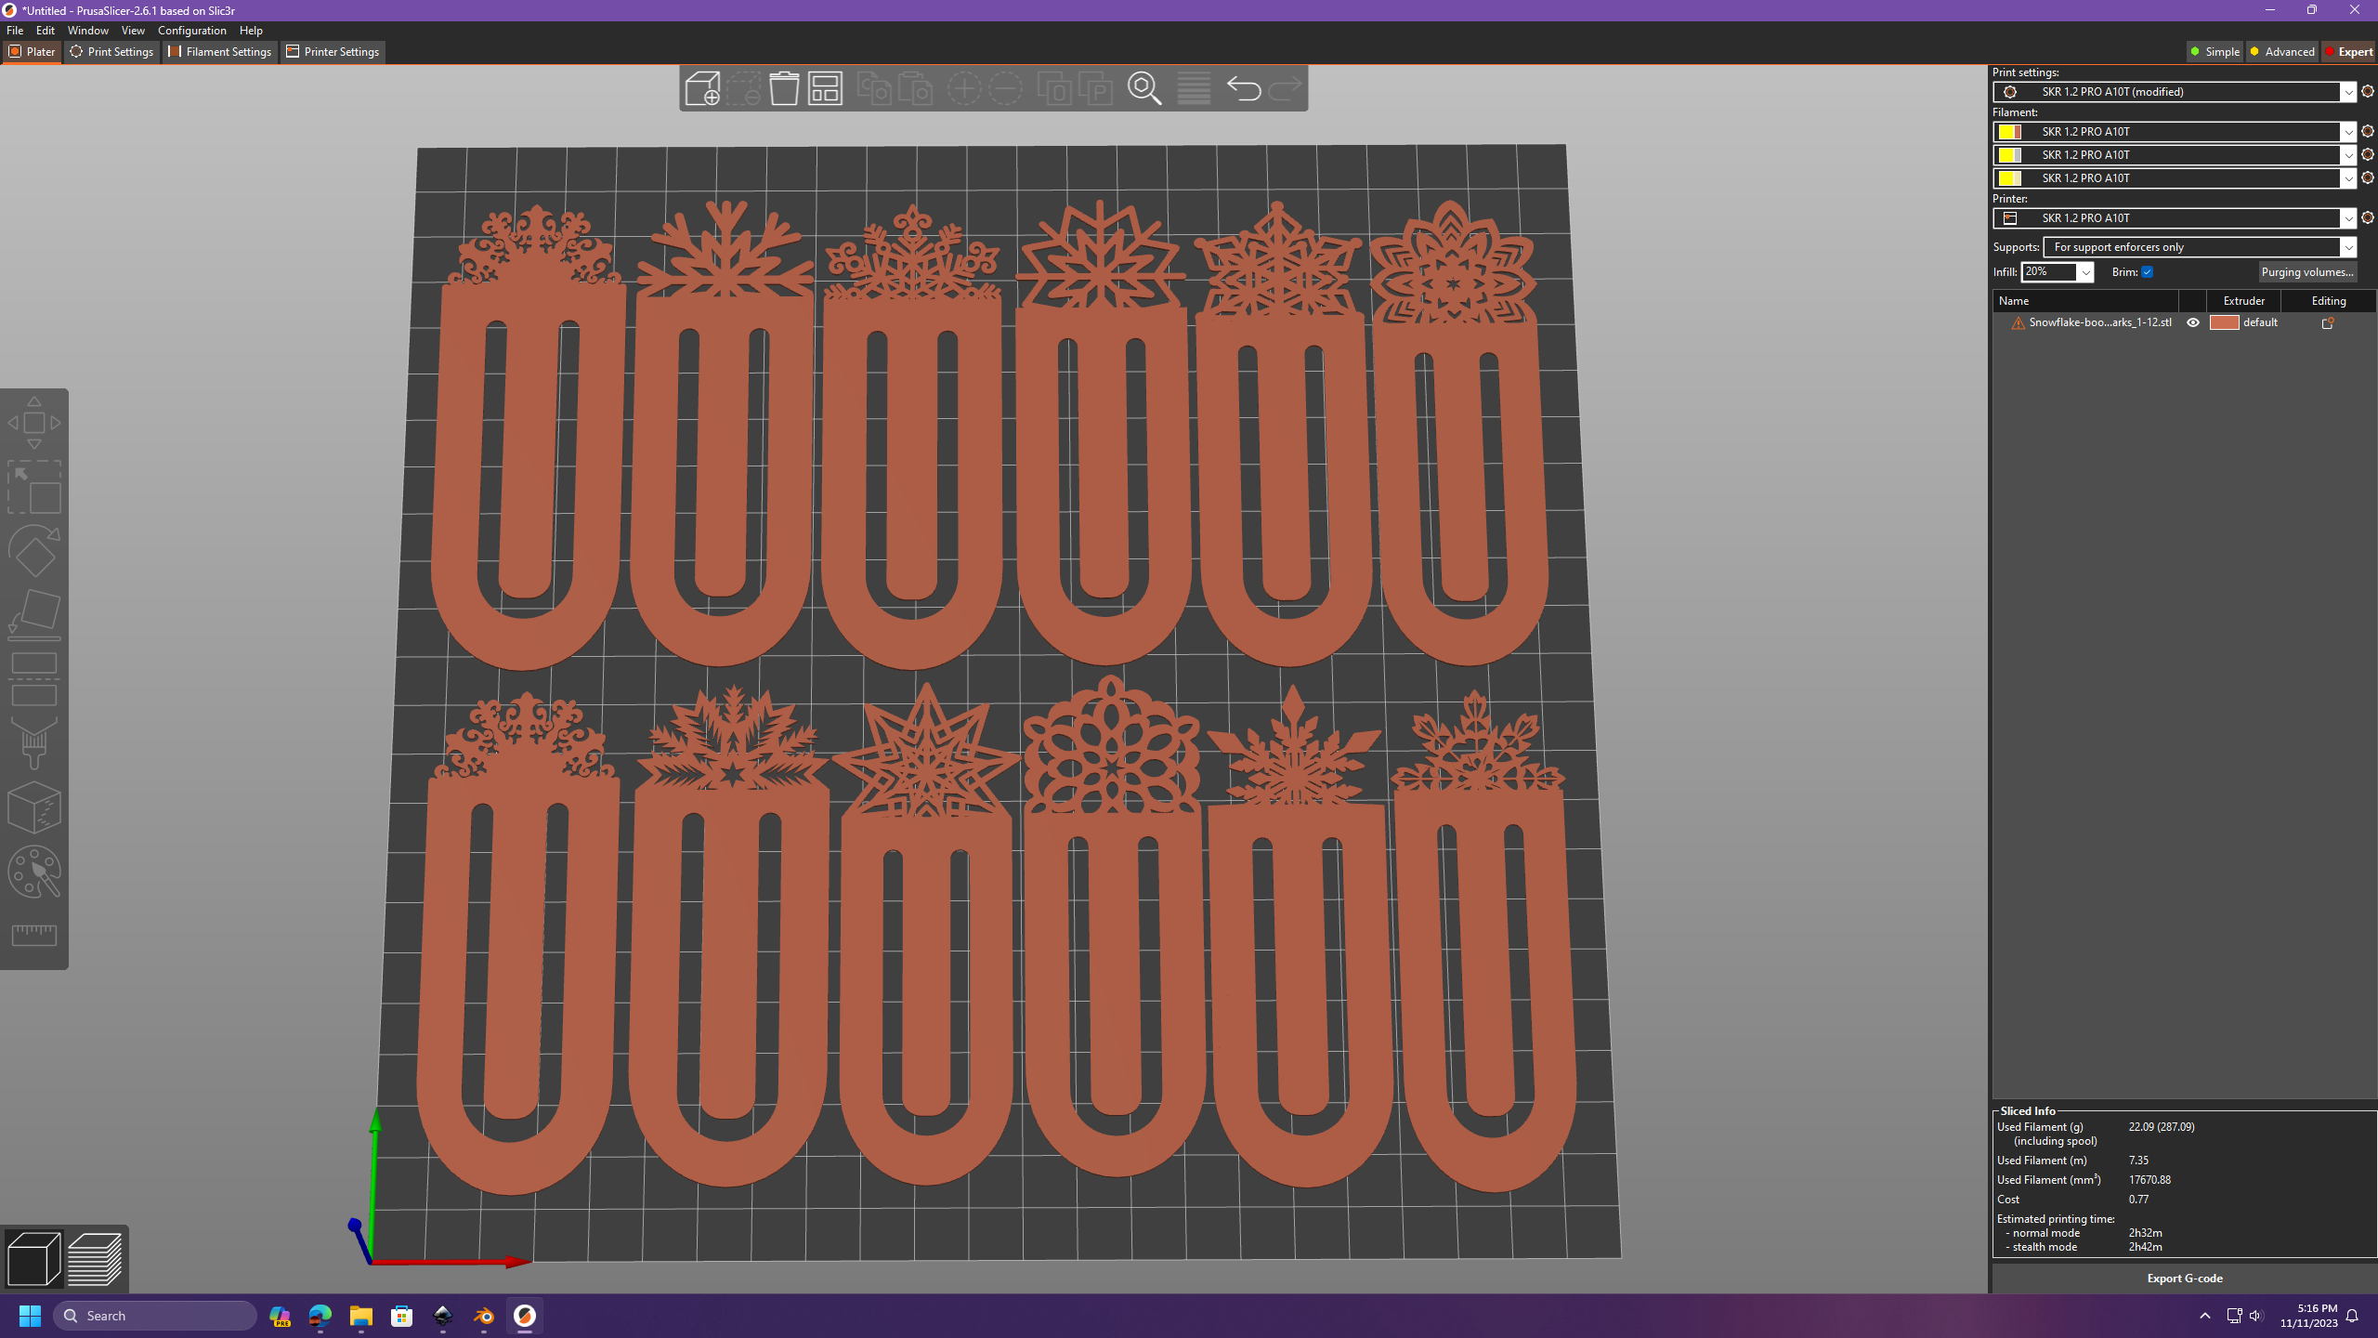Viewport: 2378px width, 1338px height.
Task: Click the Add model cube icon
Action: [x=702, y=88]
